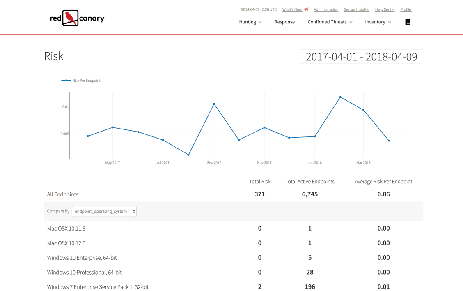Open the Compare by endpoint_operating_system selector
The height and width of the screenshot is (291, 463).
(x=104, y=211)
